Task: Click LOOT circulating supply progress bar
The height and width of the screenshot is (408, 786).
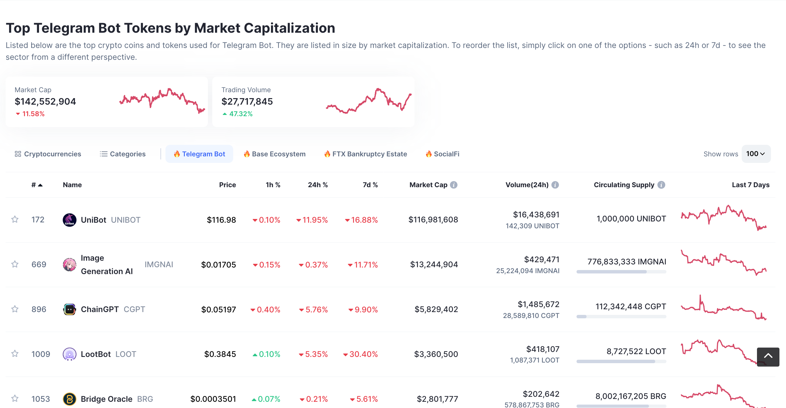Action: [x=621, y=361]
